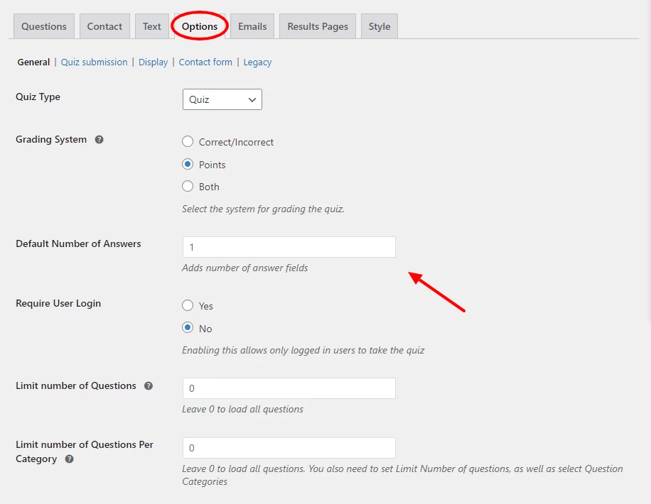The image size is (651, 504).
Task: Show help for Limit number of Questions
Action: (149, 386)
